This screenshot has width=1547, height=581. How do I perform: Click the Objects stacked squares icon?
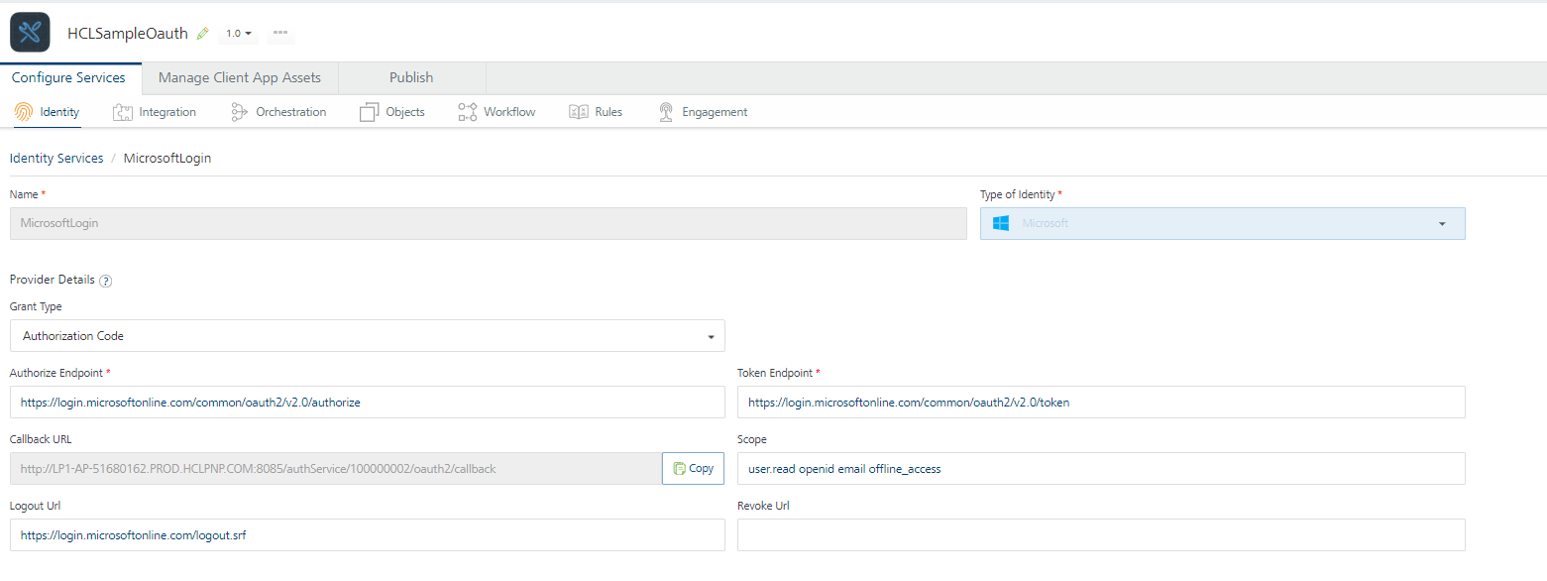point(369,112)
